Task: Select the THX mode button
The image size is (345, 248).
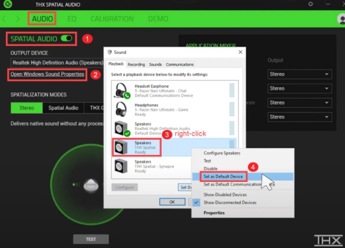Action: (x=94, y=108)
